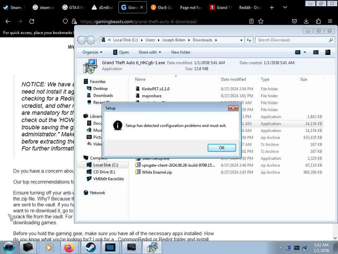
Task: Sort by Name column header
Action: (176, 79)
